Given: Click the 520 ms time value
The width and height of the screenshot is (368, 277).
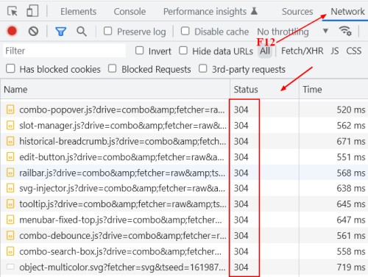Looking at the screenshot, I should pyautogui.click(x=351, y=109).
